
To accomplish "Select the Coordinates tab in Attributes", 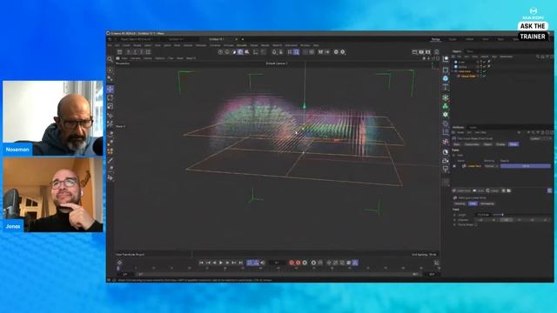I will [x=472, y=144].
